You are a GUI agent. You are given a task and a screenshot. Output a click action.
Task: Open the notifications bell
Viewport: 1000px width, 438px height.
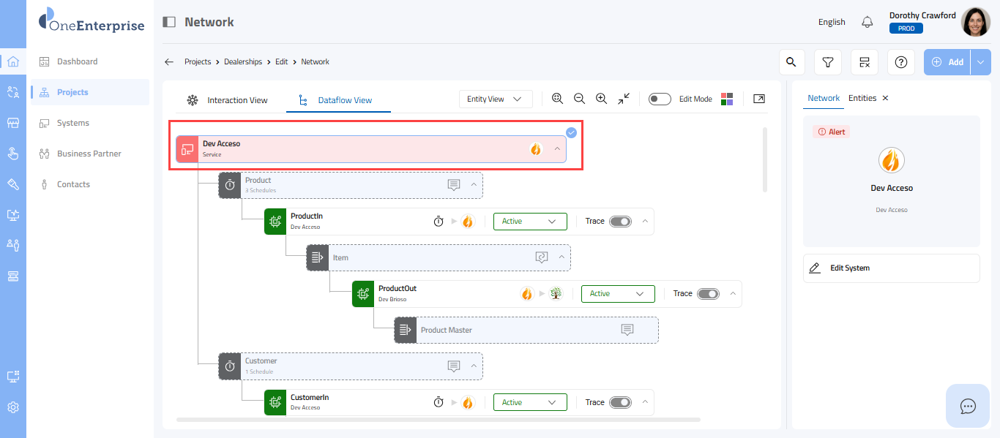pos(867,22)
